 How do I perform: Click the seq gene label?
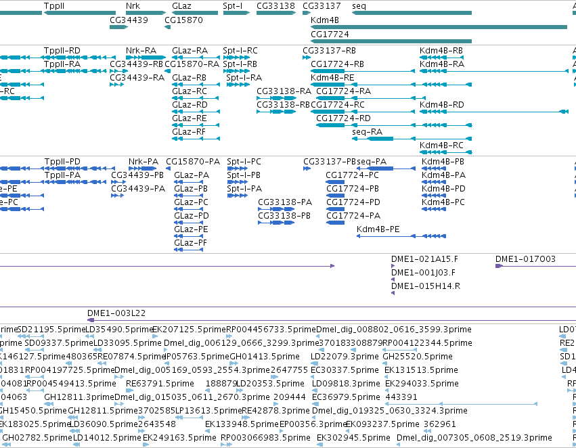[359, 6]
